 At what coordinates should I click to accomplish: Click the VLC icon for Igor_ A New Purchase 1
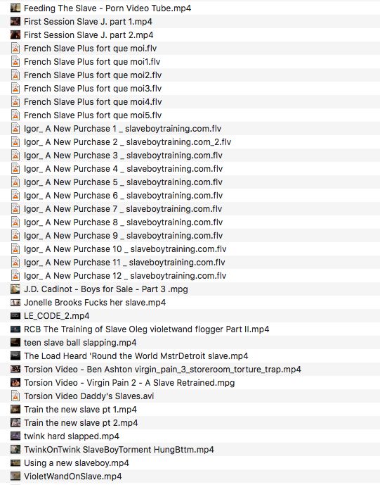15,128
